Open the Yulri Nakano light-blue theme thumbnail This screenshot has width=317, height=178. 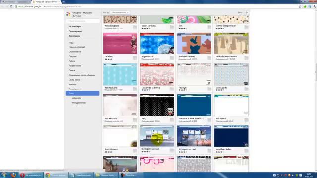tap(120, 74)
